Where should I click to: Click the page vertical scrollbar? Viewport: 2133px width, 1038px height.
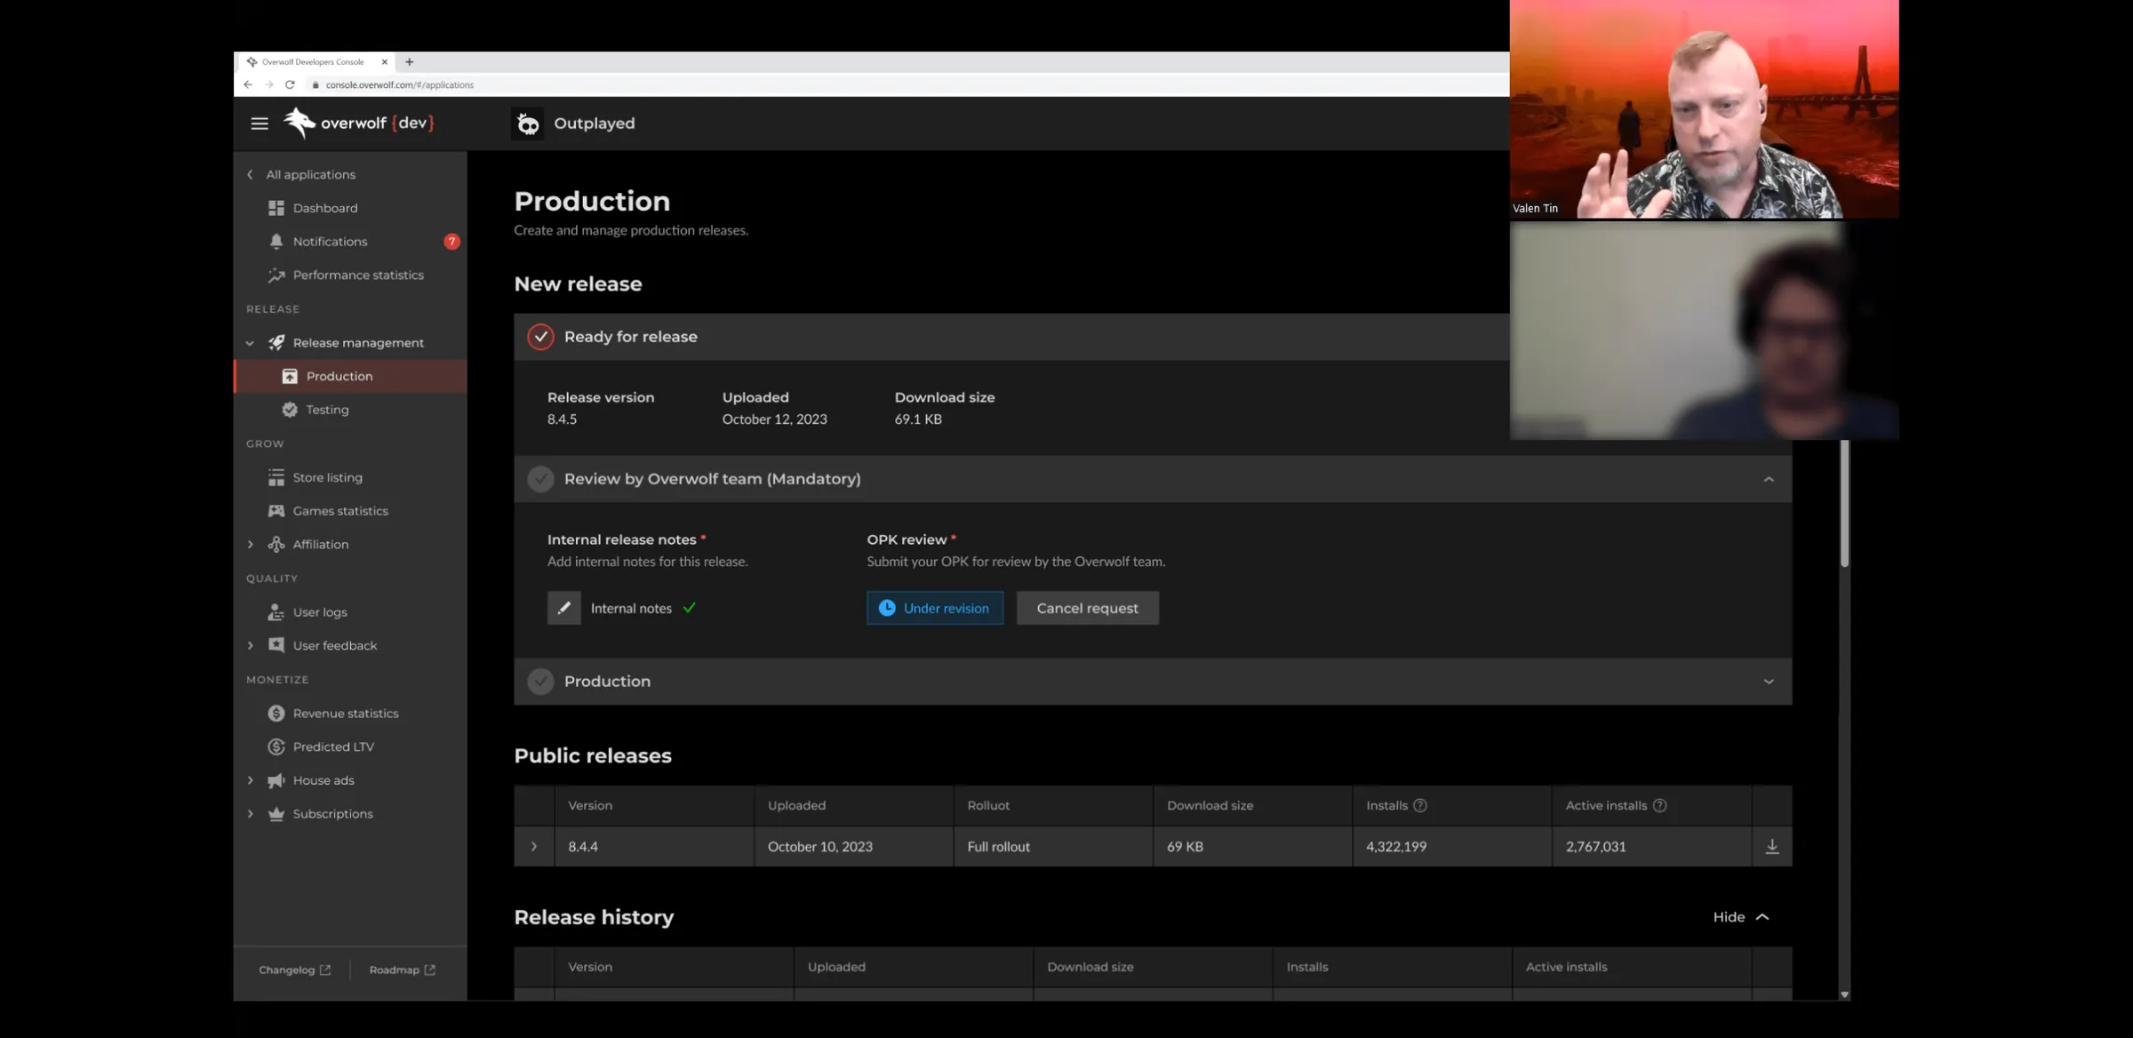coord(1844,504)
